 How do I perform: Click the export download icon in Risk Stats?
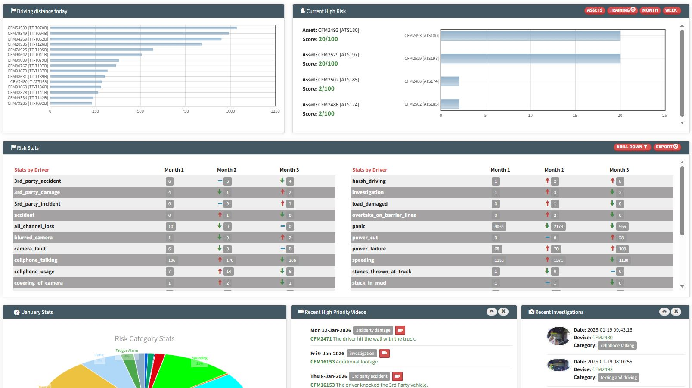click(676, 147)
